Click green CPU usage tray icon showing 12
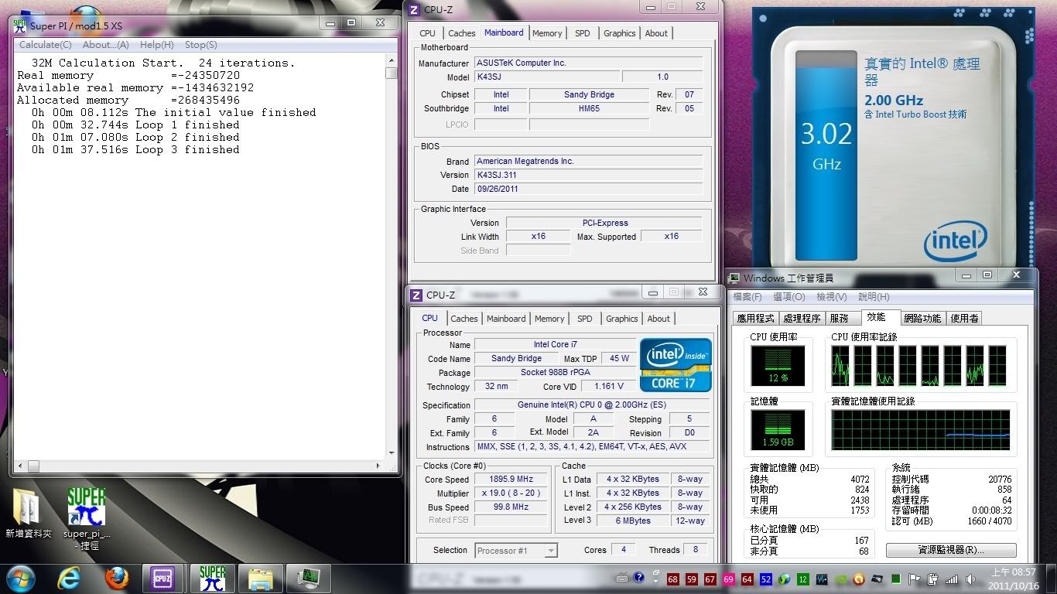Image resolution: width=1057 pixels, height=594 pixels. [802, 579]
